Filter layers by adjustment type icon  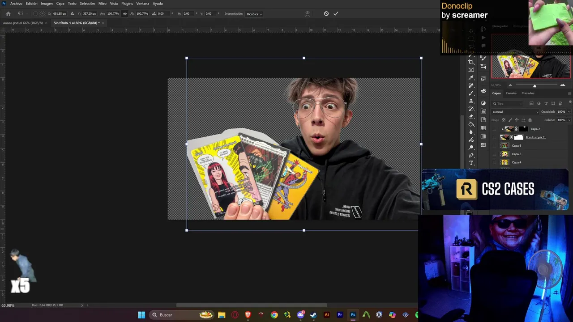(x=539, y=103)
